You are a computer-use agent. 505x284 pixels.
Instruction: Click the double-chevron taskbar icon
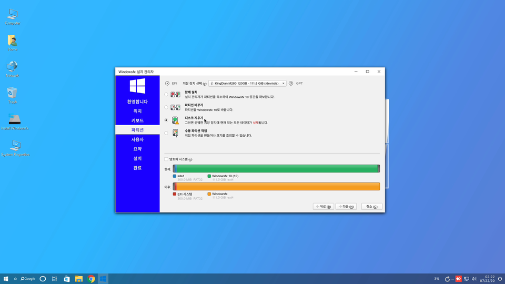(15, 279)
